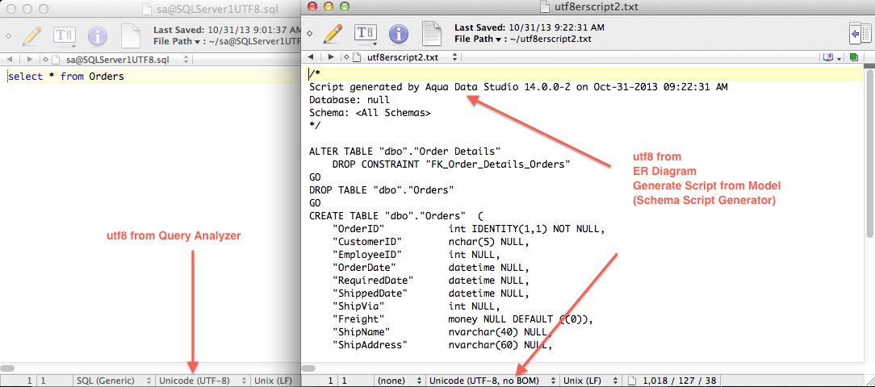This screenshot has width=875, height=387.
Task: Click the 'Script generated by Aqua Data Studio' line
Action: (518, 88)
